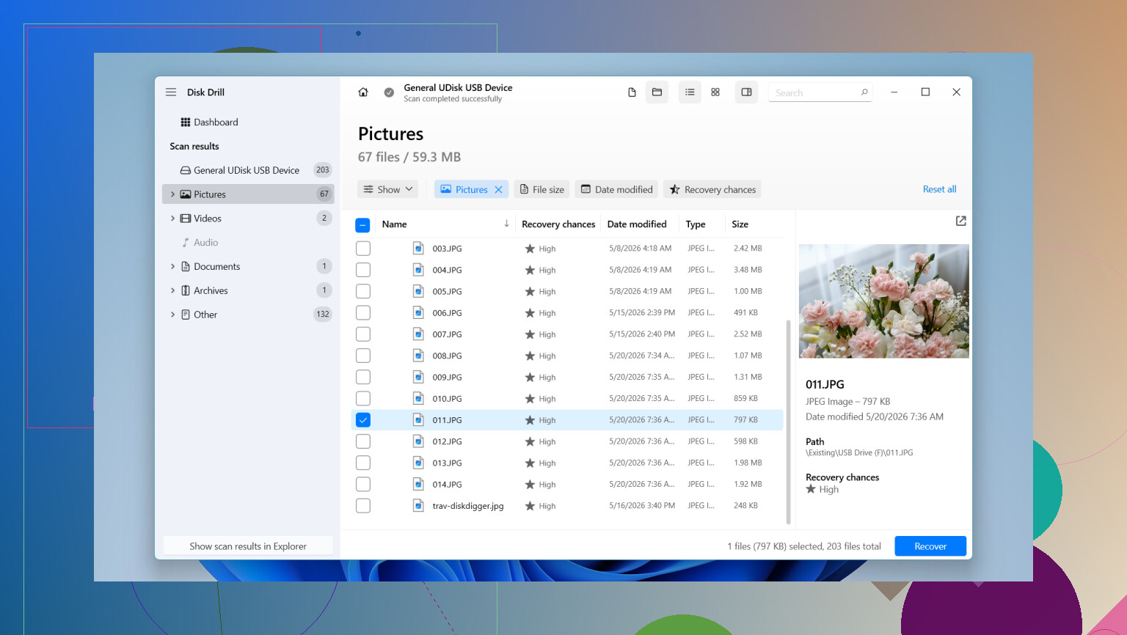Select the 014.JPG file name
1127x635 pixels.
pyautogui.click(x=447, y=485)
